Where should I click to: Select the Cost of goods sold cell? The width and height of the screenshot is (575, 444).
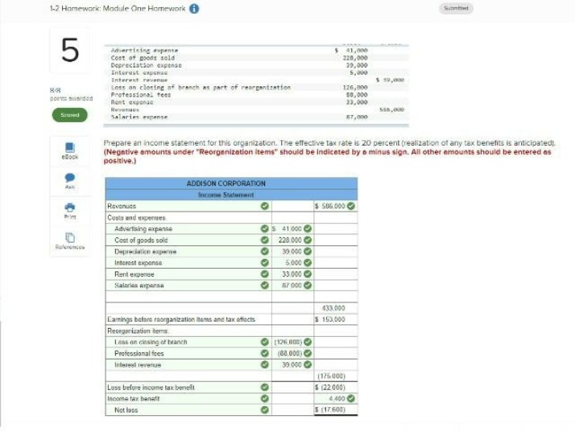click(x=188, y=240)
